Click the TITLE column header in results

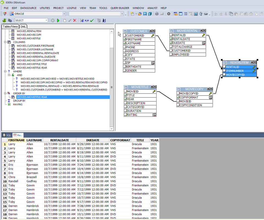(x=140, y=140)
